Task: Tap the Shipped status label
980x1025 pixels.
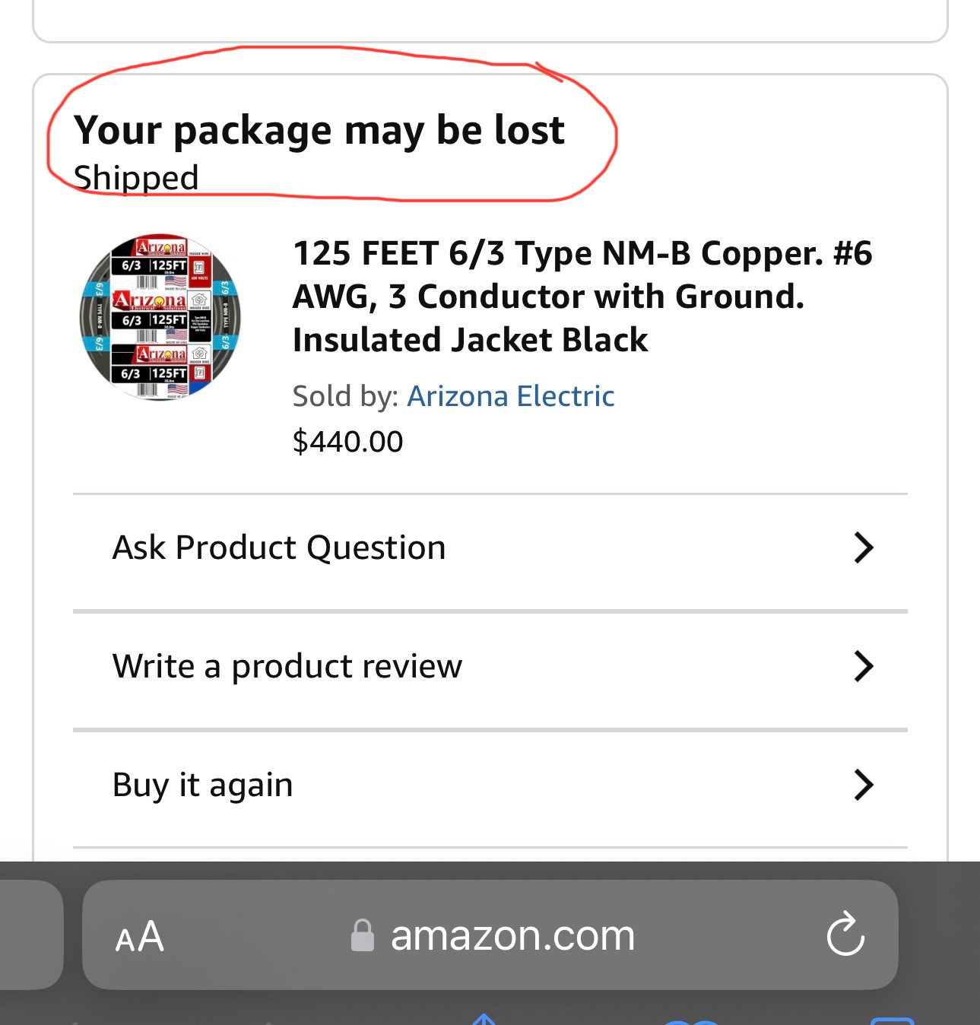Action: pyautogui.click(x=136, y=178)
